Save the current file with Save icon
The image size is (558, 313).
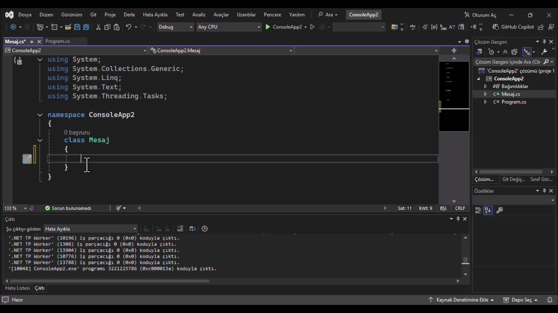click(x=77, y=27)
